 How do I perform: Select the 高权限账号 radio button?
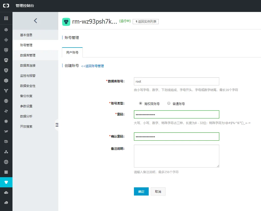pyautogui.click(x=141, y=103)
